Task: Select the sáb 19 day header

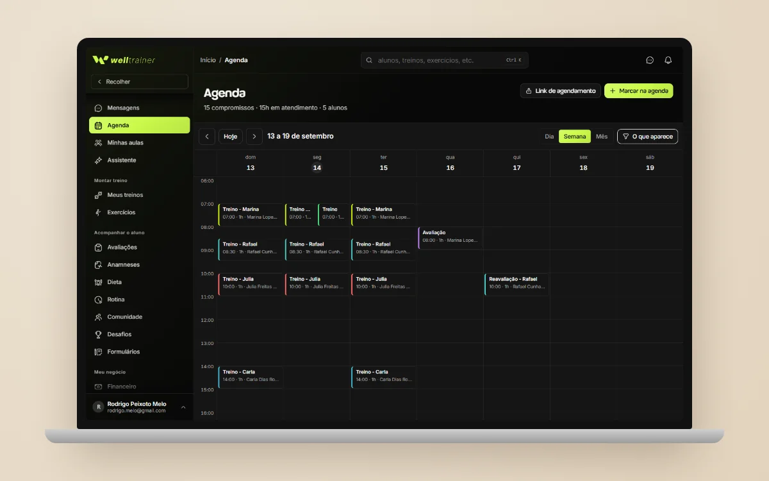Action: (650, 163)
